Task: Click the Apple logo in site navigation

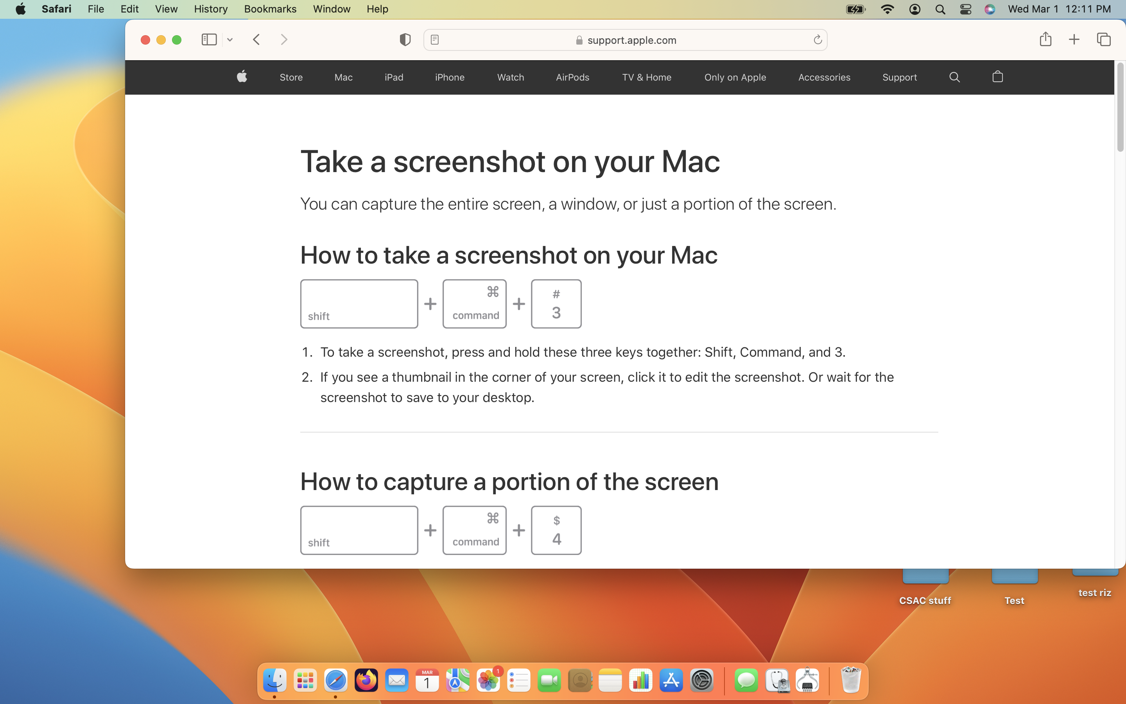Action: tap(242, 77)
